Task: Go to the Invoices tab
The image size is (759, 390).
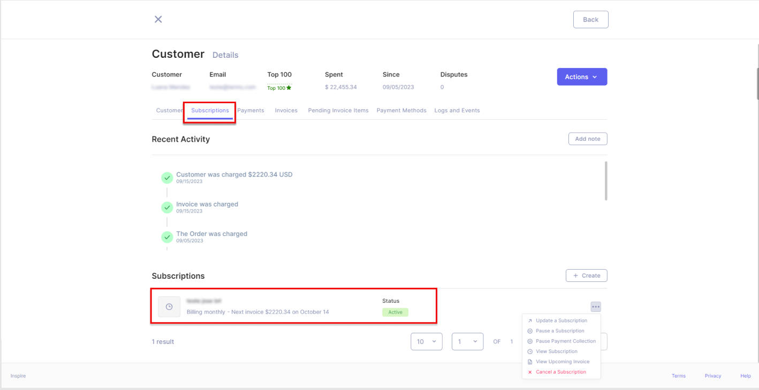Action: pos(286,110)
